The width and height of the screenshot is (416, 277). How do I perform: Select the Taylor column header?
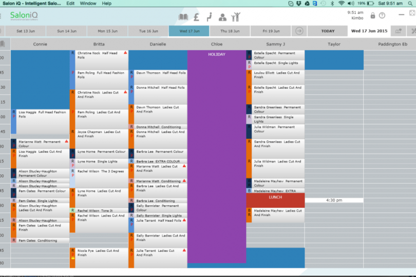tap(334, 44)
